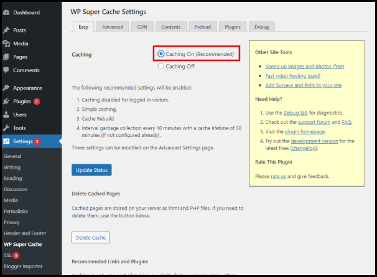
Task: Open WP Super Cache under Settings
Action: (23, 244)
